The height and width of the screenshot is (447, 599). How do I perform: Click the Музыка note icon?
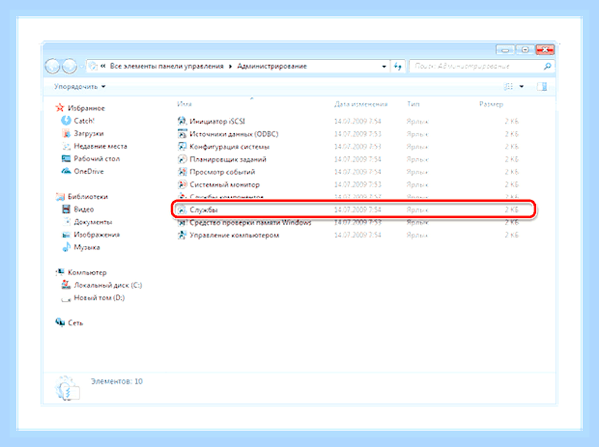click(66, 247)
